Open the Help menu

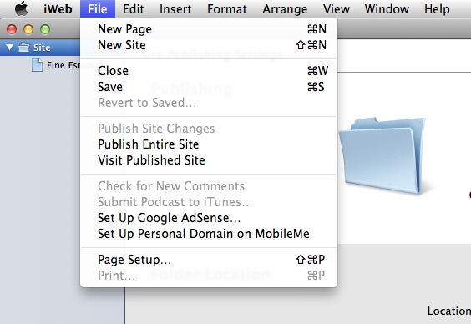pyautogui.click(x=437, y=9)
